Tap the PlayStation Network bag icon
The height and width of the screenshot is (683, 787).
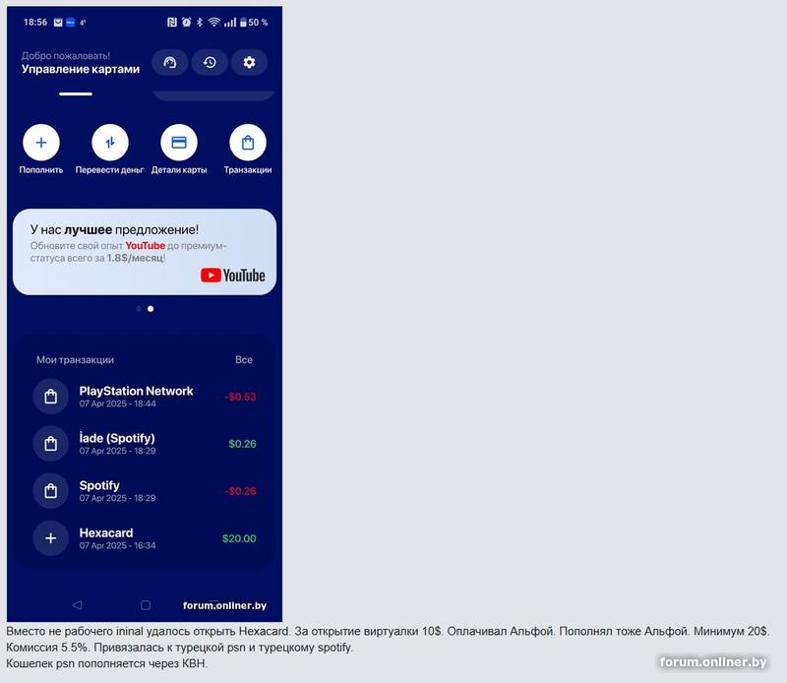(x=51, y=397)
